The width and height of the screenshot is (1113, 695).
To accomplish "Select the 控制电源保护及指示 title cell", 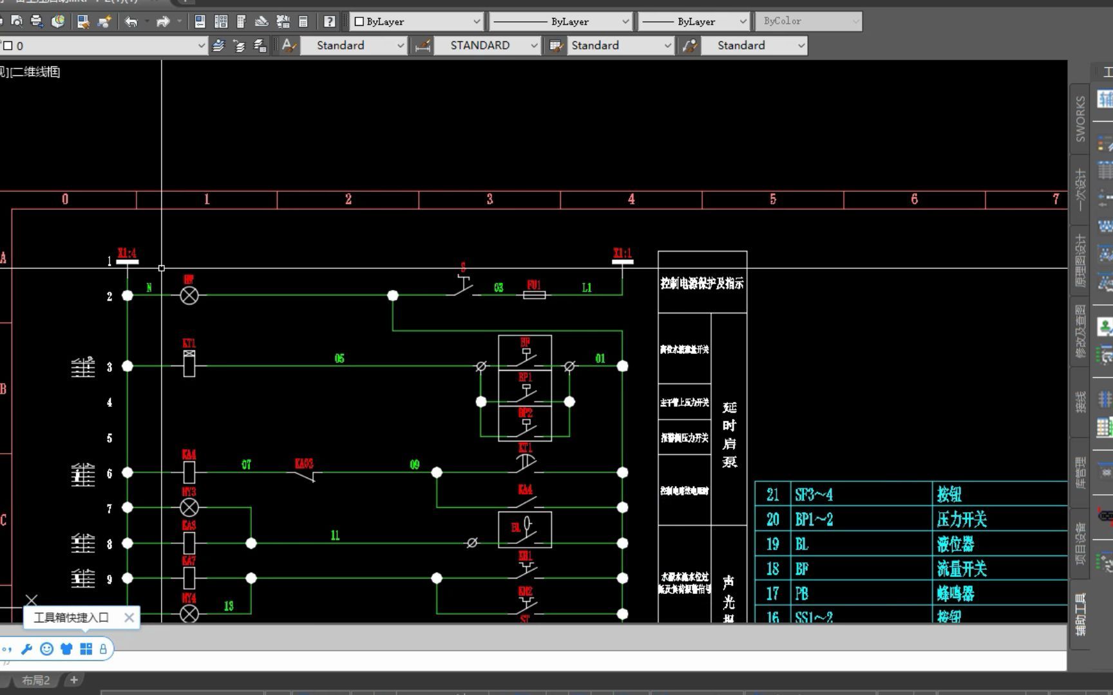I will [702, 283].
